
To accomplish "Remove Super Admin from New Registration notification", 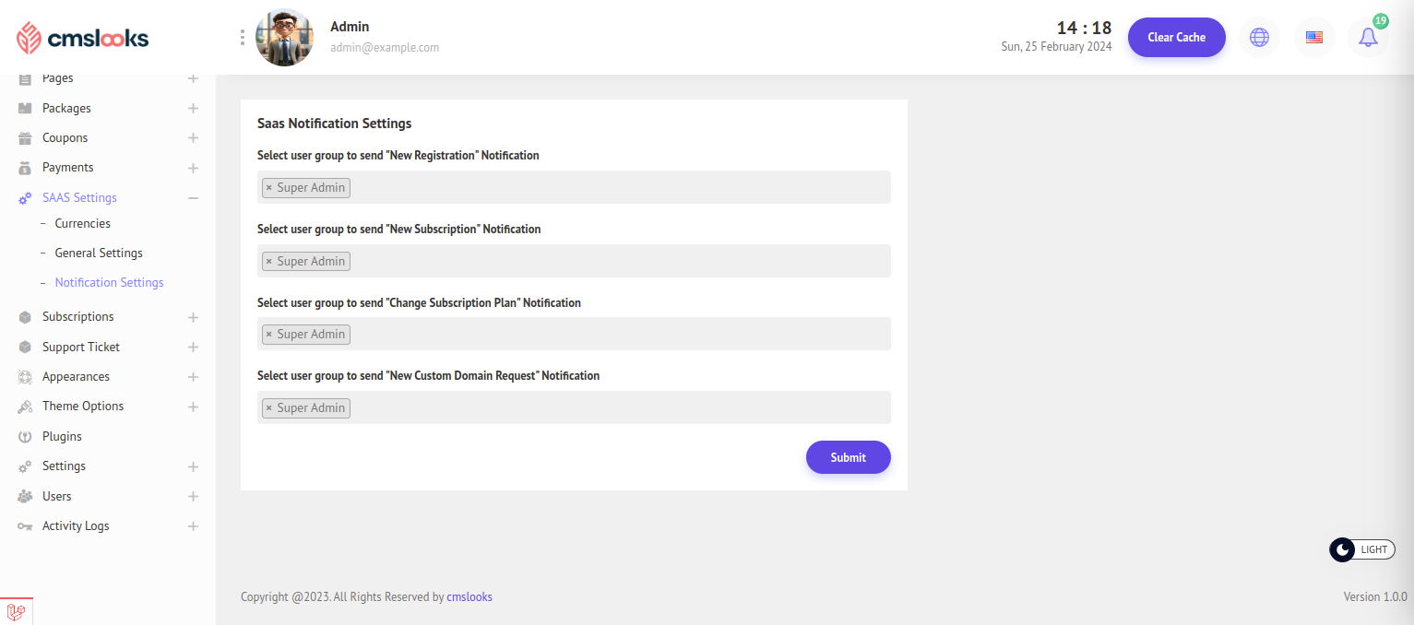I will pos(268,188).
